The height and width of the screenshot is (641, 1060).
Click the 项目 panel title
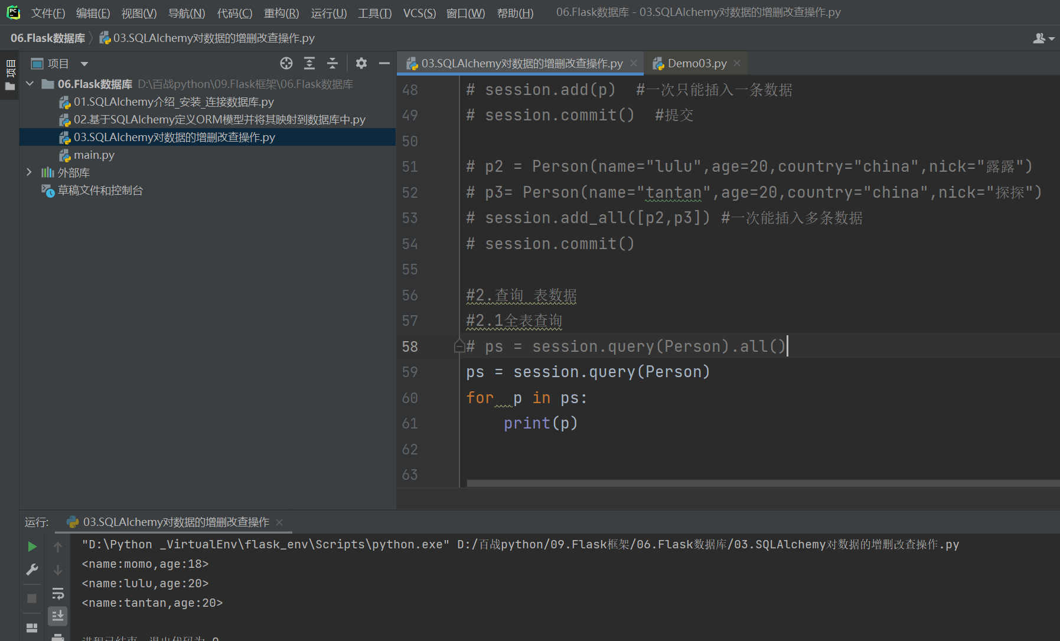coord(58,64)
